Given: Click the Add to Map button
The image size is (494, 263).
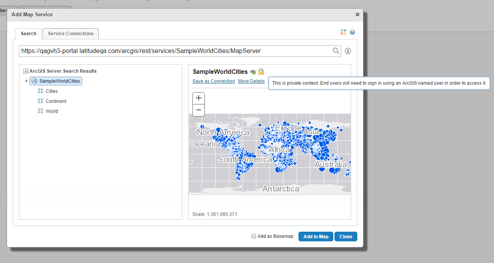Looking at the screenshot, I should pos(316,237).
